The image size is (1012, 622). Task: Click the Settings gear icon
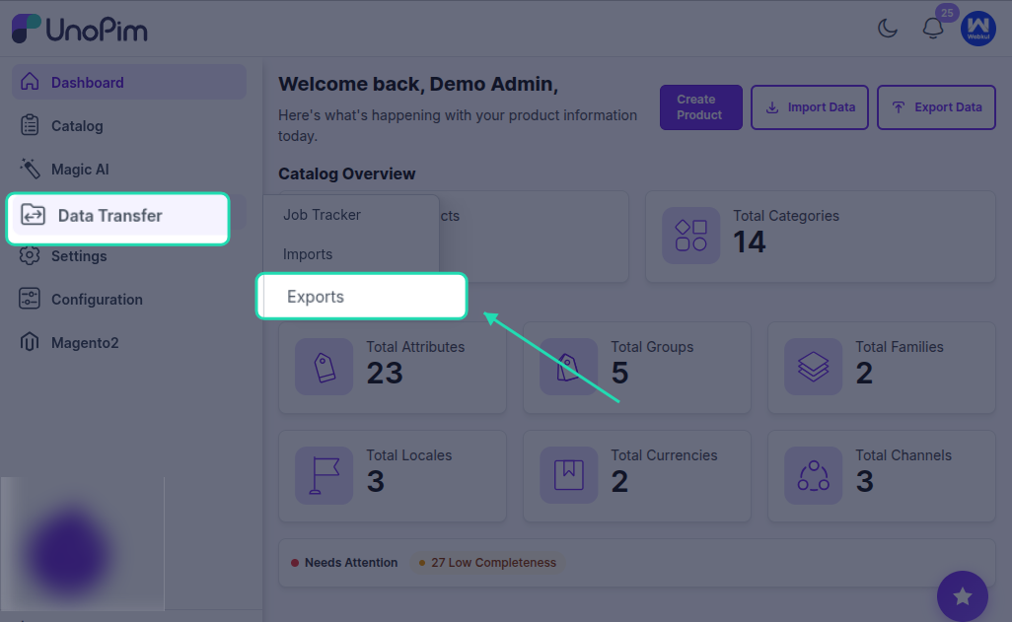pos(30,255)
